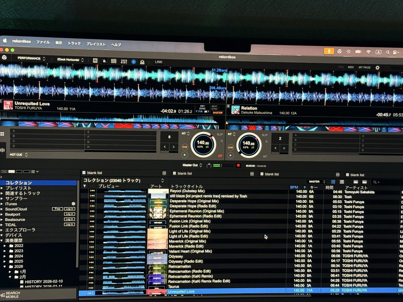Click the CUE button on deck 1
The image size is (403, 302).
(x=185, y=147)
